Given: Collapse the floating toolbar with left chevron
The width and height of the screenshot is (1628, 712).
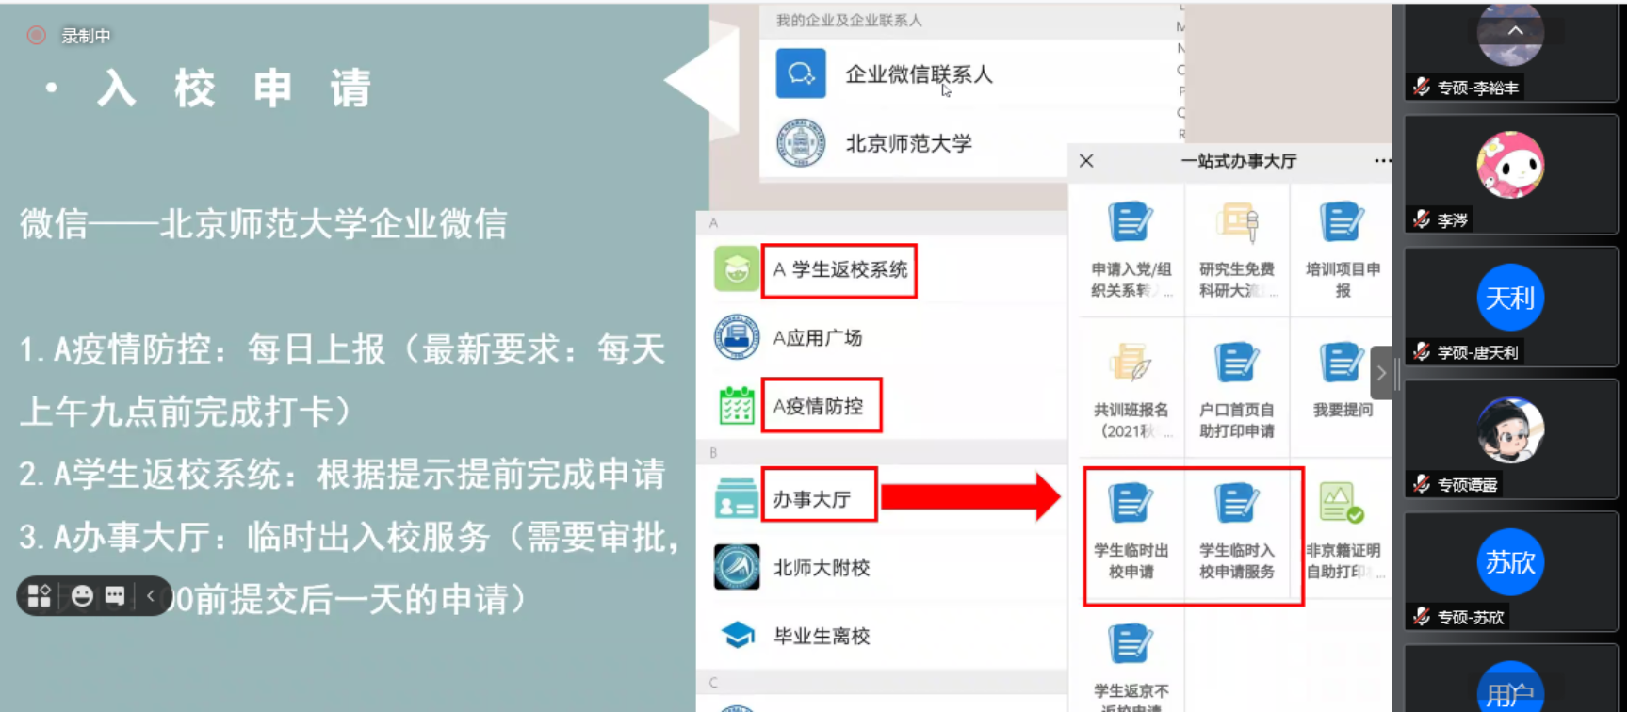Looking at the screenshot, I should 151,596.
